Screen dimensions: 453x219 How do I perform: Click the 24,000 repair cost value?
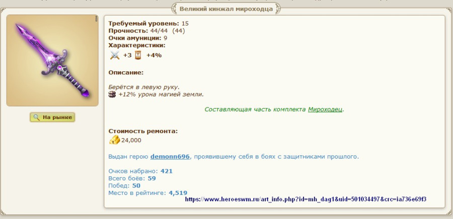point(131,140)
